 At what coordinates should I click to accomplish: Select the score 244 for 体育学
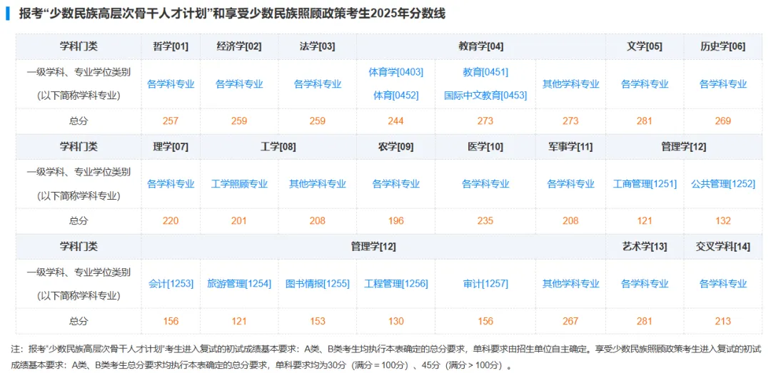pos(395,121)
